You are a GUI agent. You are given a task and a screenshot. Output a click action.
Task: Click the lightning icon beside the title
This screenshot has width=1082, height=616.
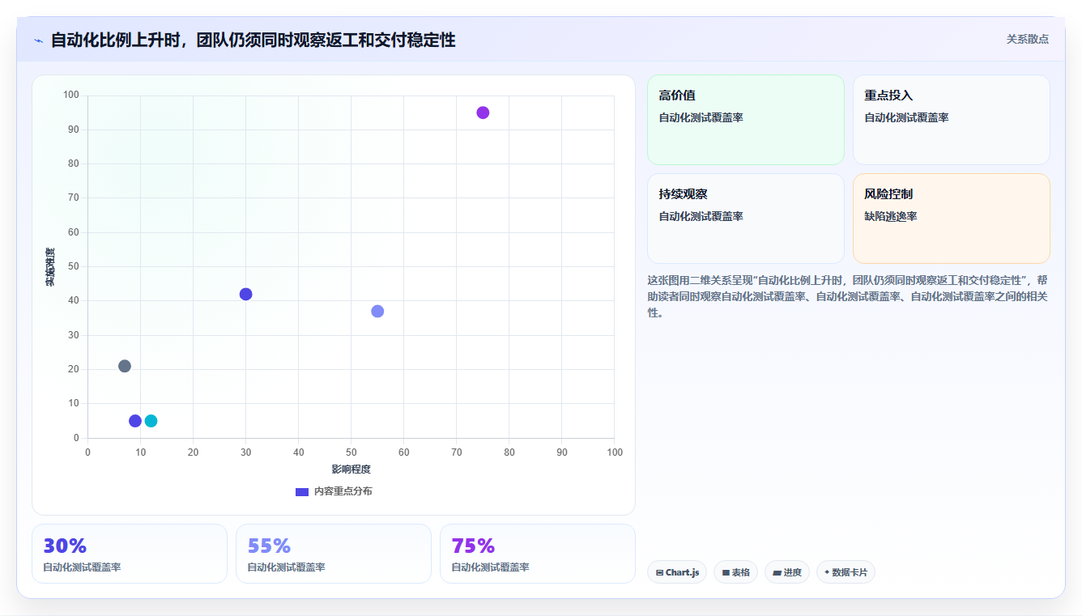coord(38,40)
